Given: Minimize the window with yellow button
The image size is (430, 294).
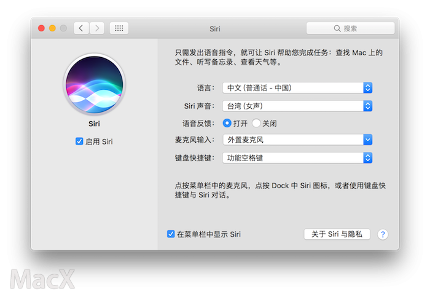Looking at the screenshot, I should point(52,28).
